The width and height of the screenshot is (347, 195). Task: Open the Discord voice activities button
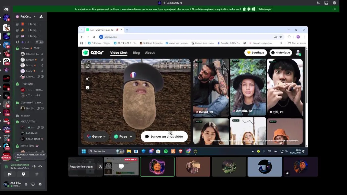[x=37, y=174]
